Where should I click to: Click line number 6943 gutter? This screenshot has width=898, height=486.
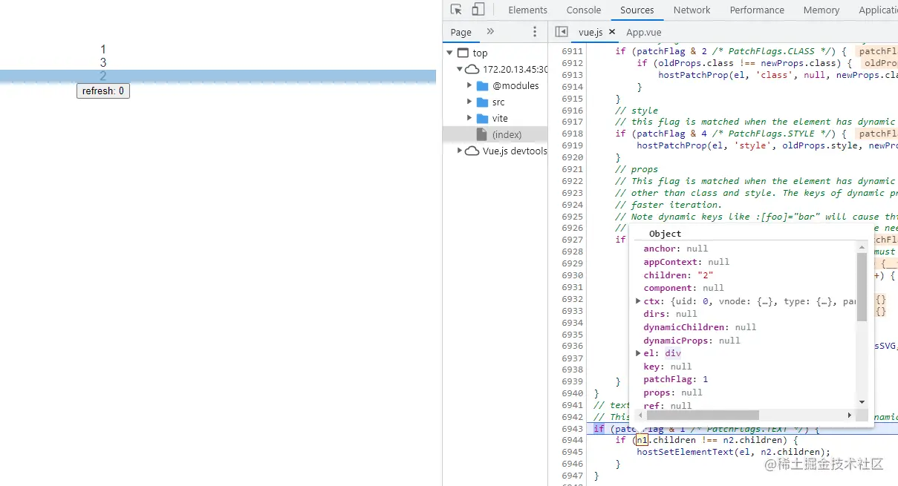coord(572,429)
